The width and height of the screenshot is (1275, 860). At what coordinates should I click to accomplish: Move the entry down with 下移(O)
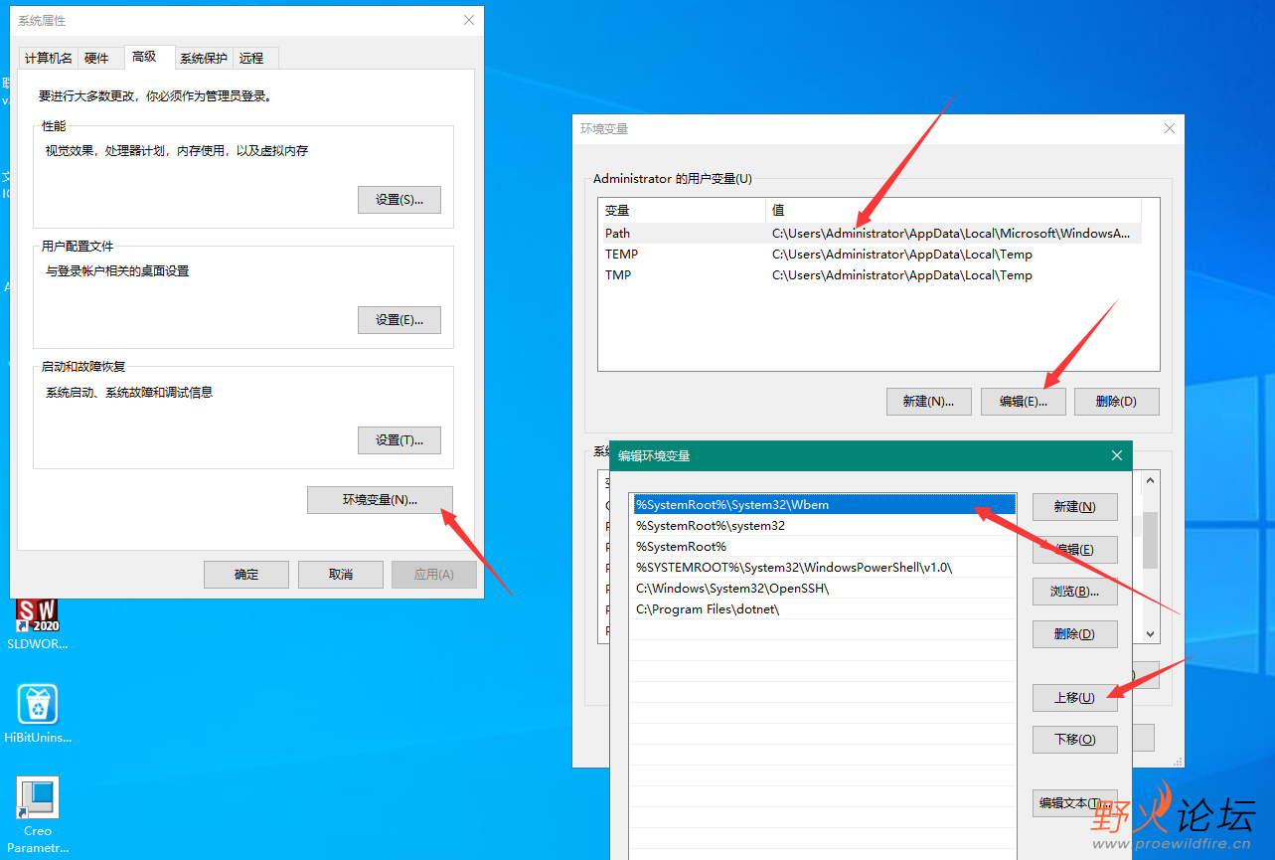[x=1075, y=740]
